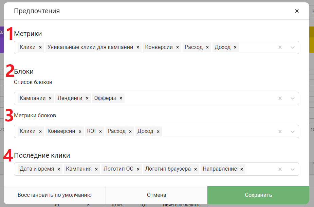Remove the Логотип ОС tag
Image resolution: width=314 pixels, height=207 pixels.
click(138, 169)
